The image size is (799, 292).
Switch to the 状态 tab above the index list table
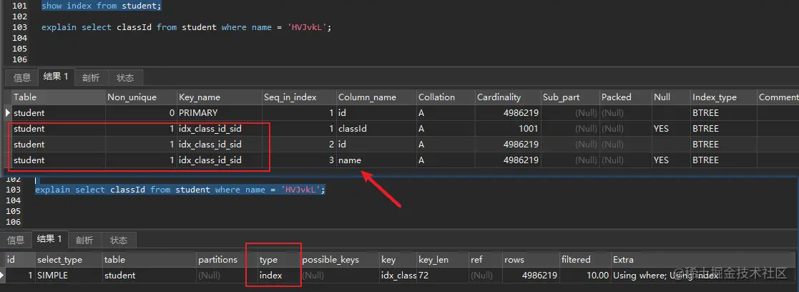[x=125, y=77]
